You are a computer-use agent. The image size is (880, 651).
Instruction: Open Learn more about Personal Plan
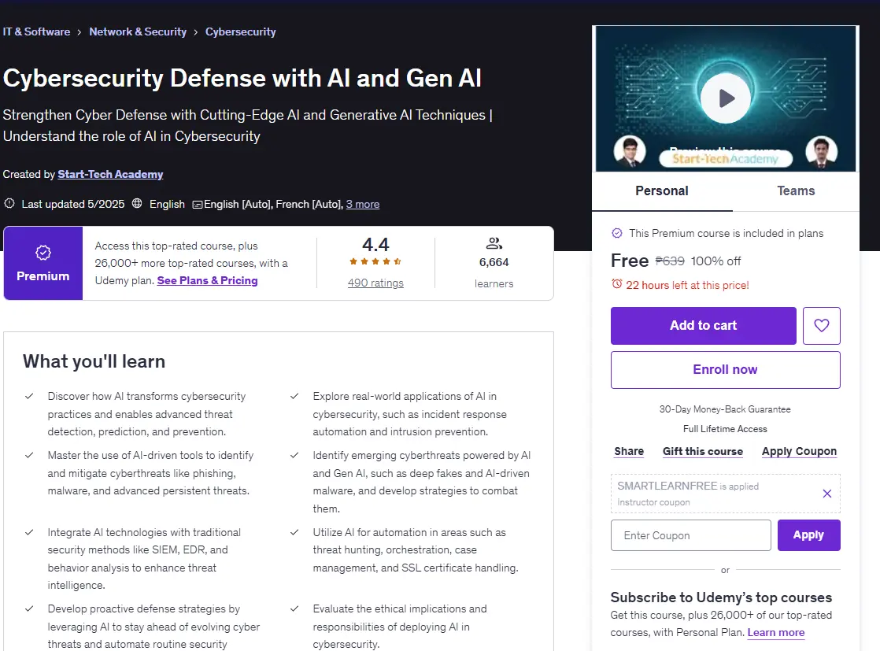pyautogui.click(x=775, y=632)
